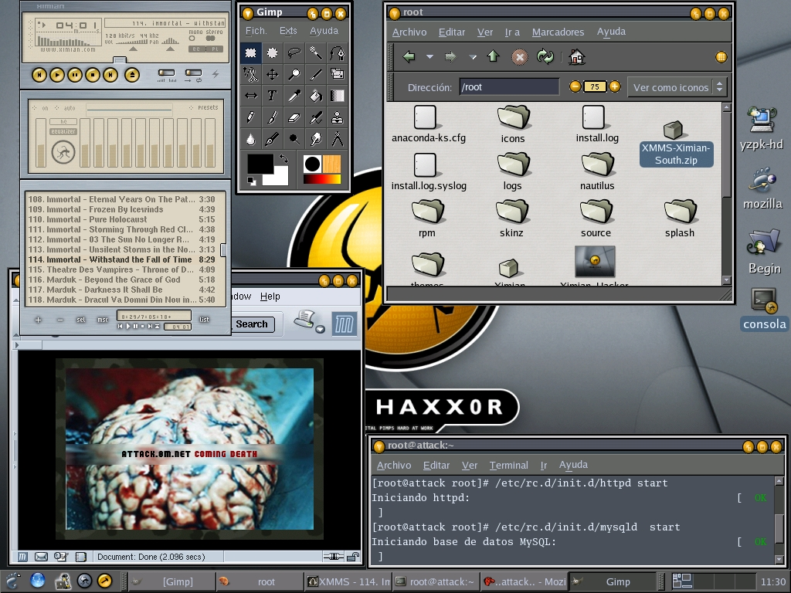Choose the Eraser tool
The width and height of the screenshot is (791, 593).
[x=294, y=117]
